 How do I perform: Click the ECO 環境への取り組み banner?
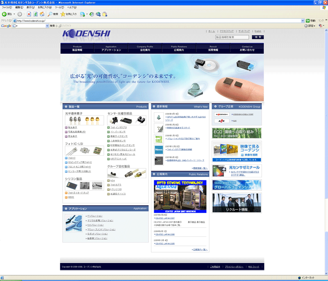point(237,133)
